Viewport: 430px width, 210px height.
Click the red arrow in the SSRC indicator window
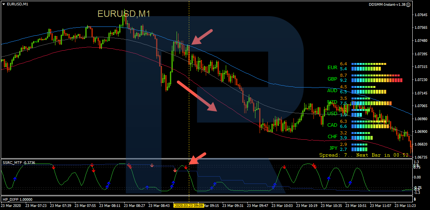(198, 159)
